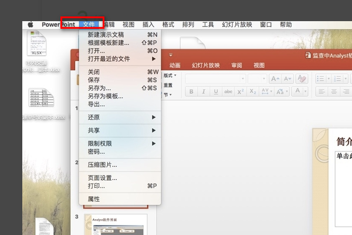Image resolution: width=352 pixels, height=235 pixels.
Task: Open the font color dropdown arrow
Action: (305, 91)
